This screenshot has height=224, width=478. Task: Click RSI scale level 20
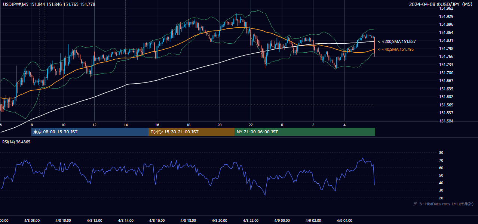(x=441, y=198)
